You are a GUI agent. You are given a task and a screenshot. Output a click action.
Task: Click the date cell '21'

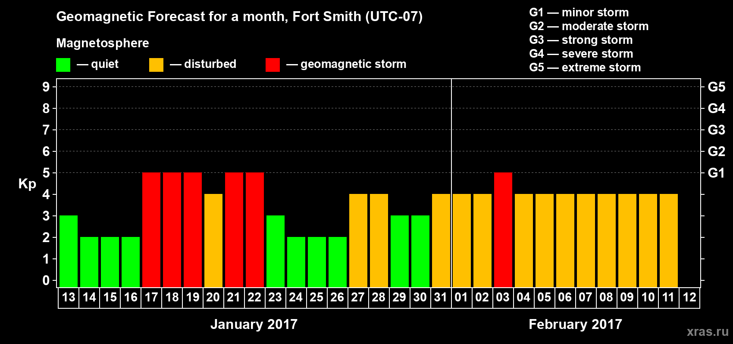[x=234, y=298]
